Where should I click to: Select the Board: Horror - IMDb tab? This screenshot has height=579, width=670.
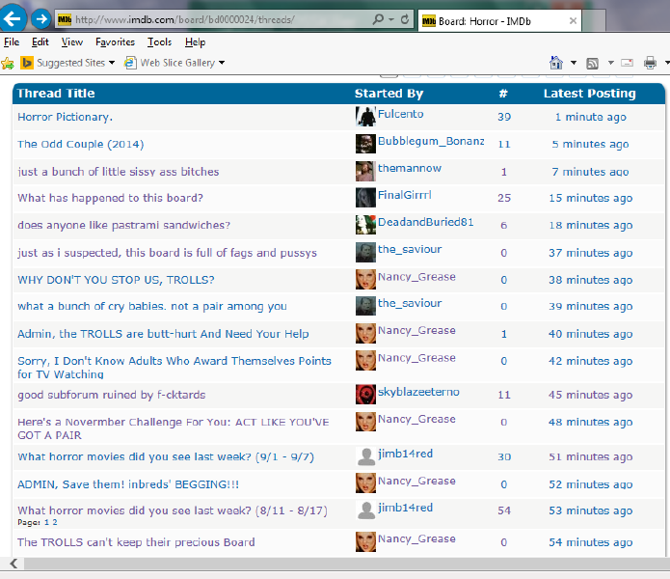[496, 20]
